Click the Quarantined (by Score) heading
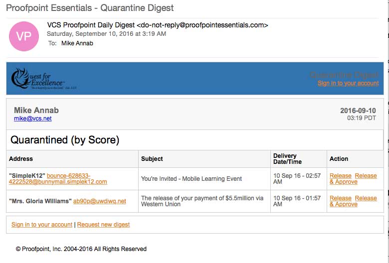 click(x=65, y=140)
